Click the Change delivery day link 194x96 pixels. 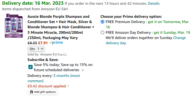click(146, 40)
